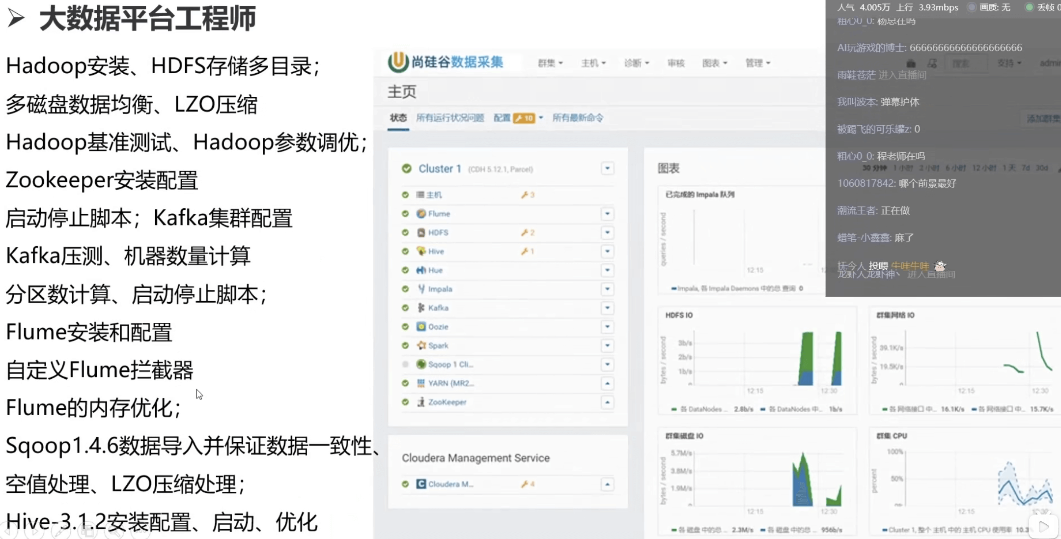Click the Cloudera Management Service icon
Image resolution: width=1061 pixels, height=539 pixels.
click(421, 484)
